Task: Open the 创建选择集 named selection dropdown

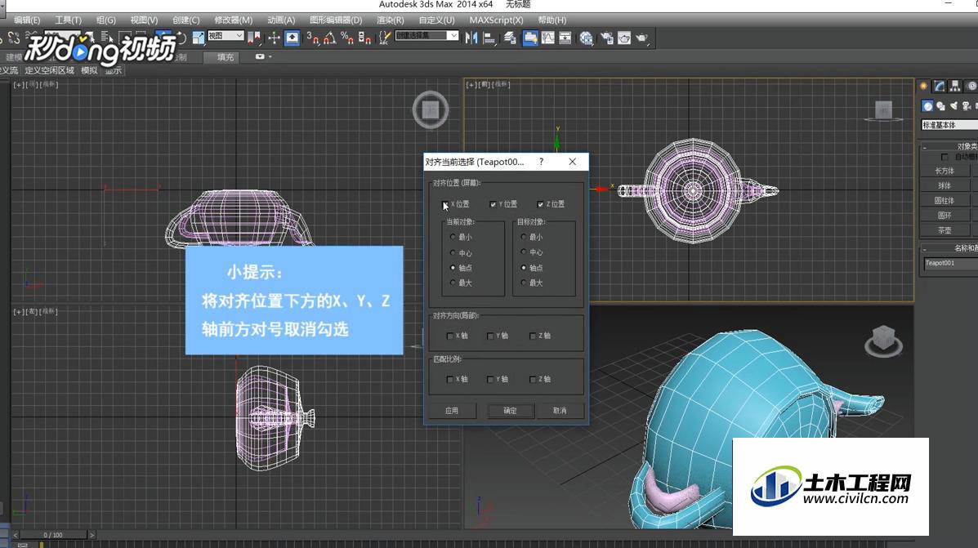Action: 427,36
